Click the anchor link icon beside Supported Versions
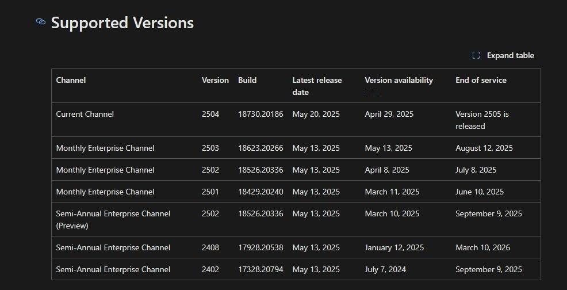 (x=40, y=22)
